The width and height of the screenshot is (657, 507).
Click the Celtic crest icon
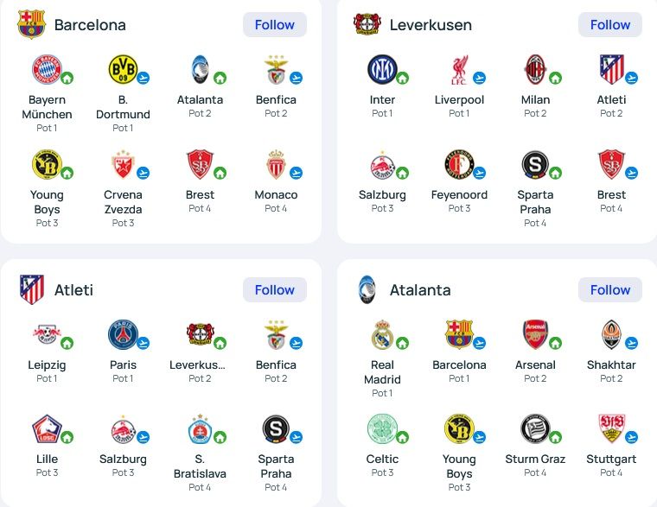click(382, 428)
